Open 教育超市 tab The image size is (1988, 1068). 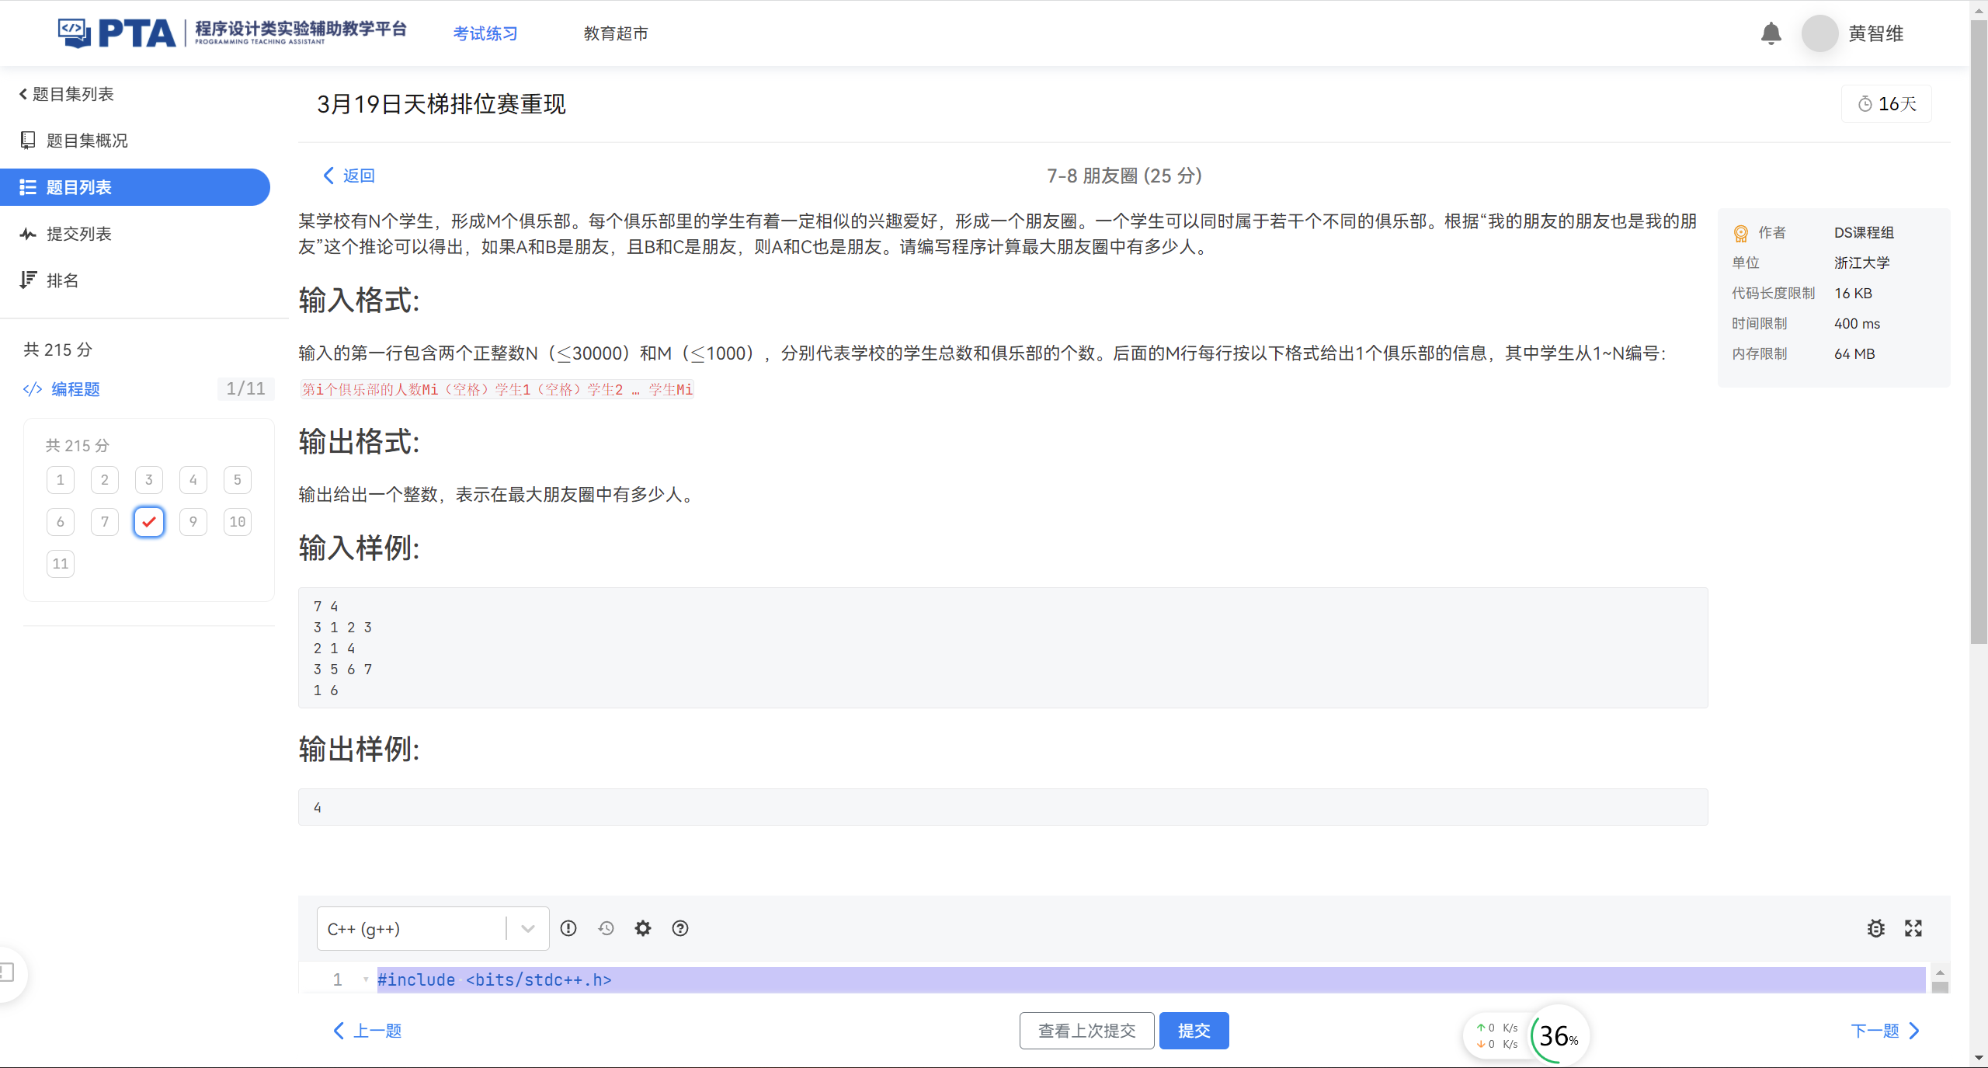[x=616, y=33]
